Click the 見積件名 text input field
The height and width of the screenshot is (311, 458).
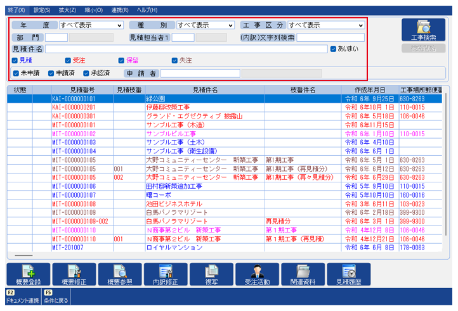point(186,49)
